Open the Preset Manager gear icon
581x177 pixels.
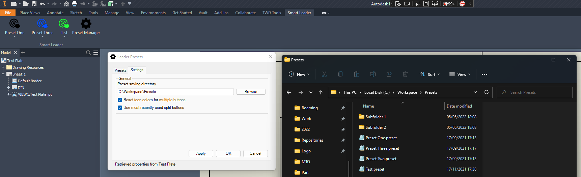[x=86, y=24]
